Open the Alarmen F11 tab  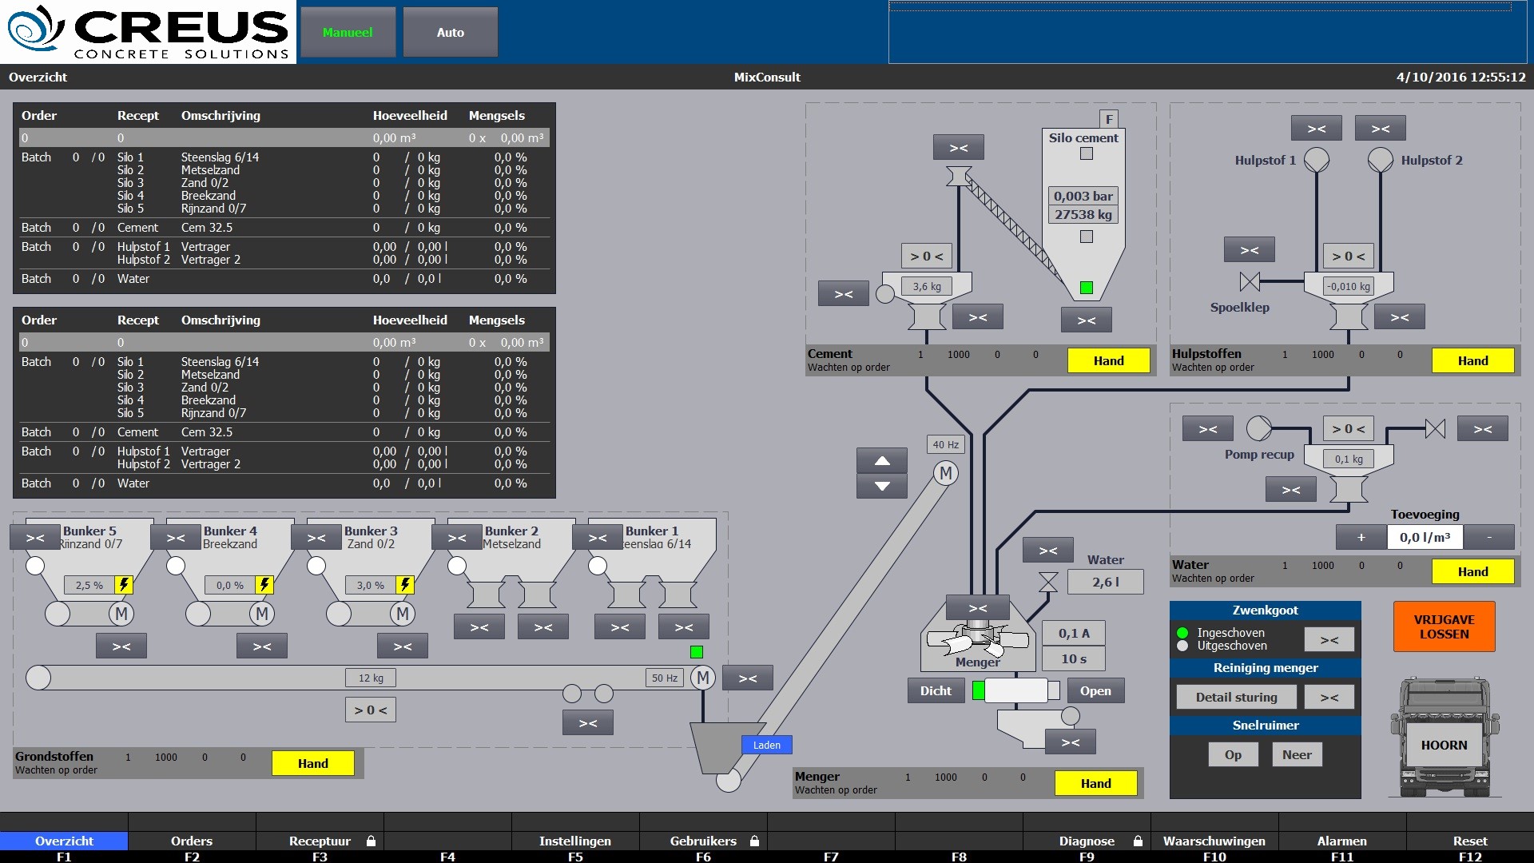1341,841
